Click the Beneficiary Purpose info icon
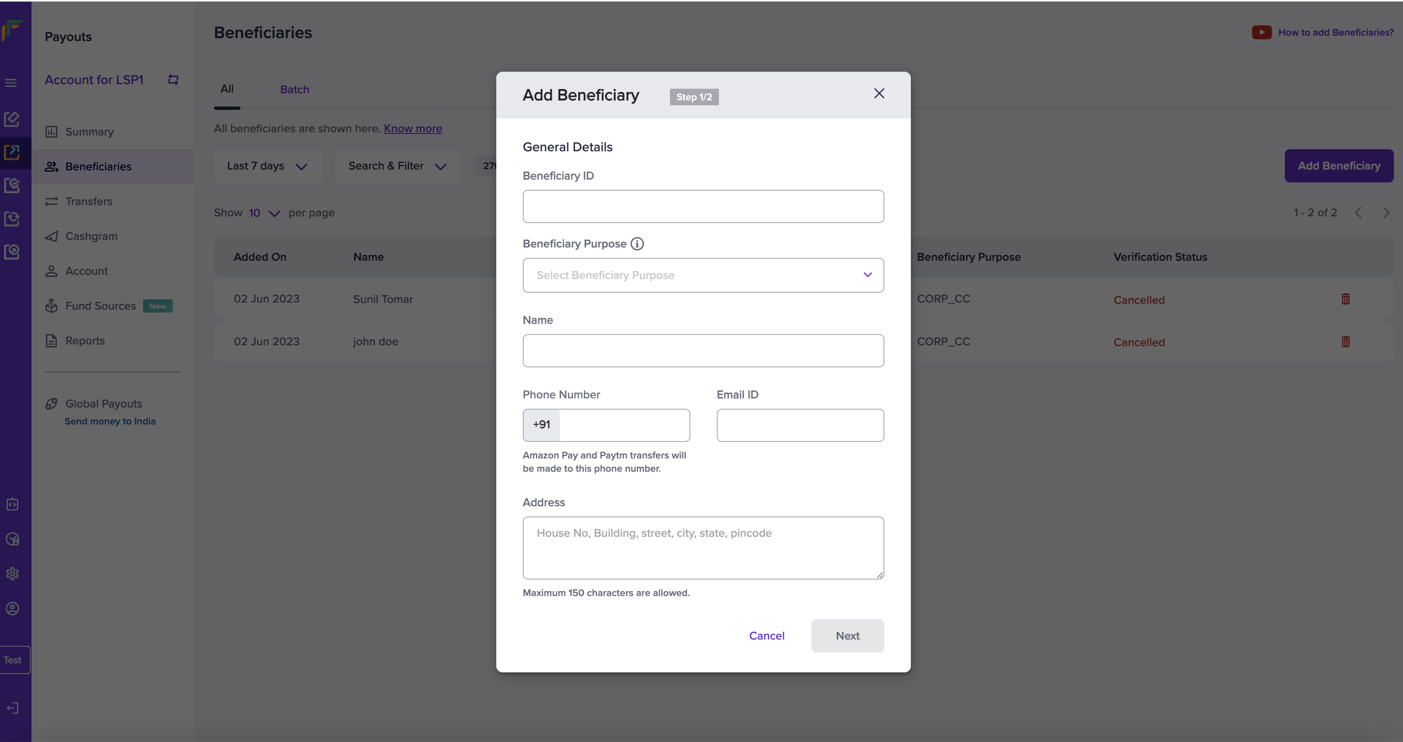The width and height of the screenshot is (1403, 742). click(637, 244)
